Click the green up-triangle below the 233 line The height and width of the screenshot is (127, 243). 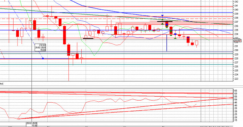[175, 38]
